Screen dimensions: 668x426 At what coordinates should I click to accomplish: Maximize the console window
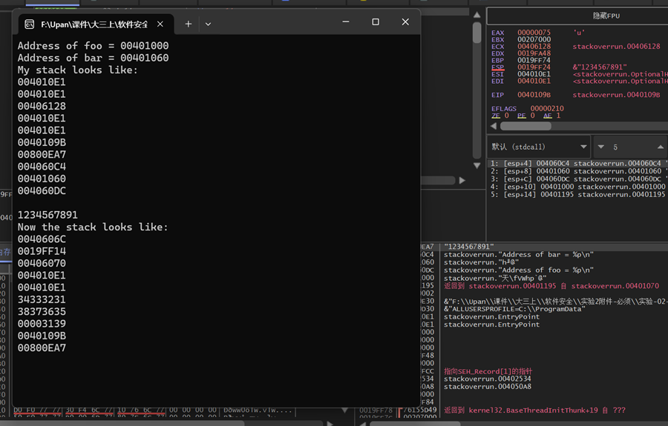[376, 22]
